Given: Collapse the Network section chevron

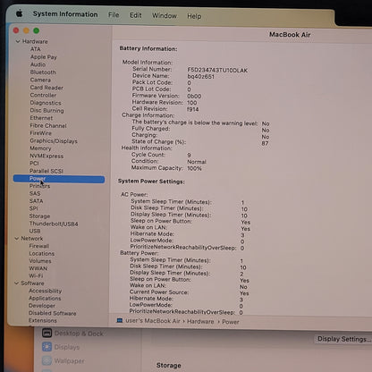Looking at the screenshot, I should pyautogui.click(x=17, y=239).
